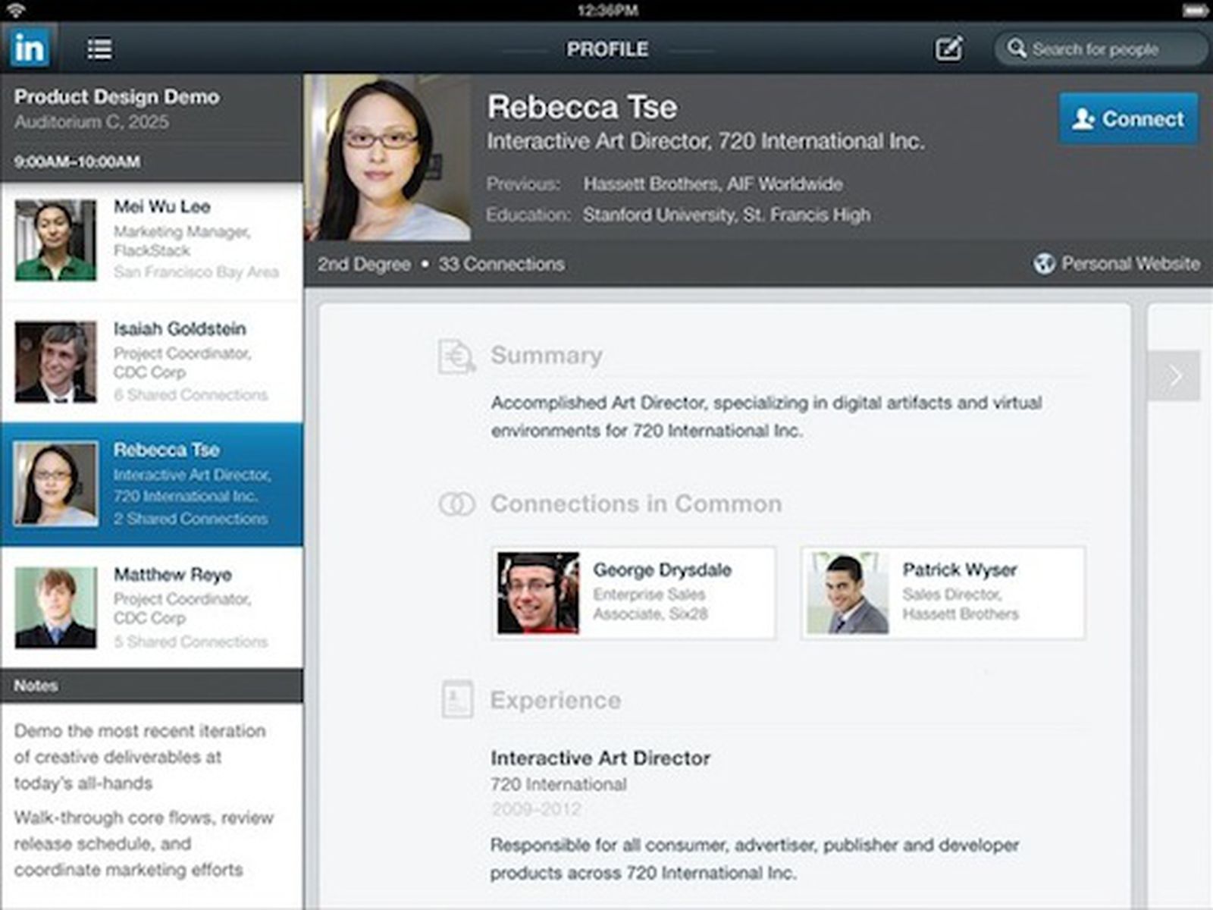This screenshot has width=1213, height=910.
Task: Click the Experience badge icon
Action: click(457, 699)
